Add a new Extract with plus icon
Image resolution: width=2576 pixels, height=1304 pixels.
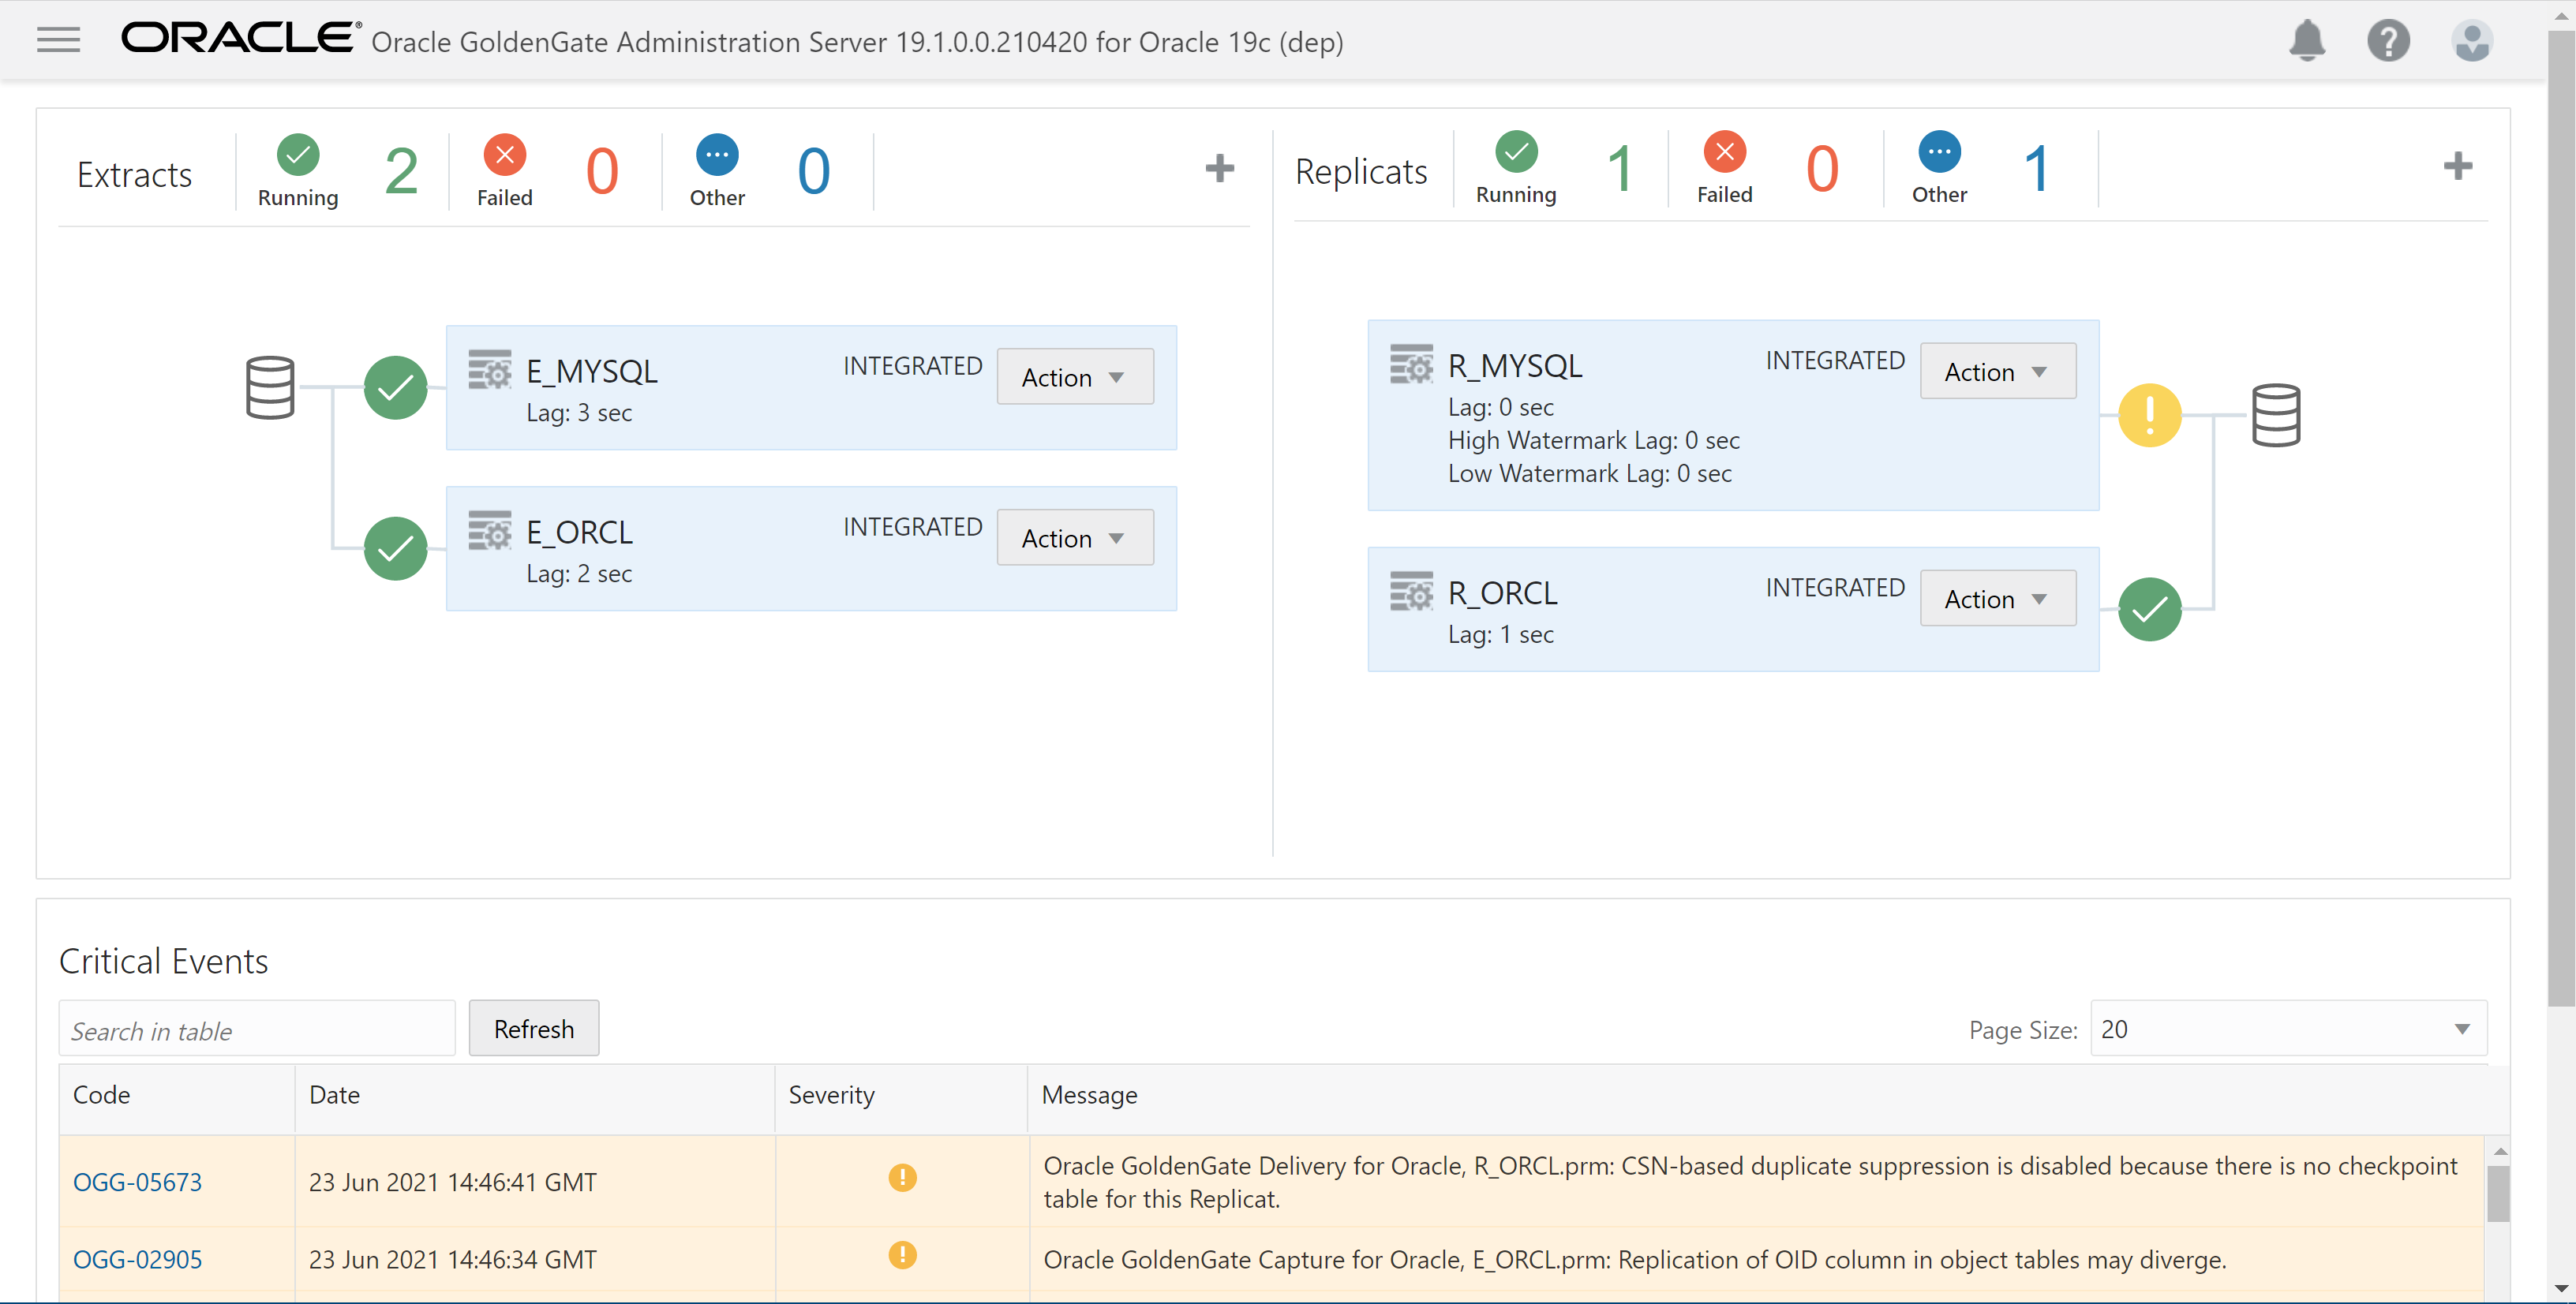(1219, 168)
